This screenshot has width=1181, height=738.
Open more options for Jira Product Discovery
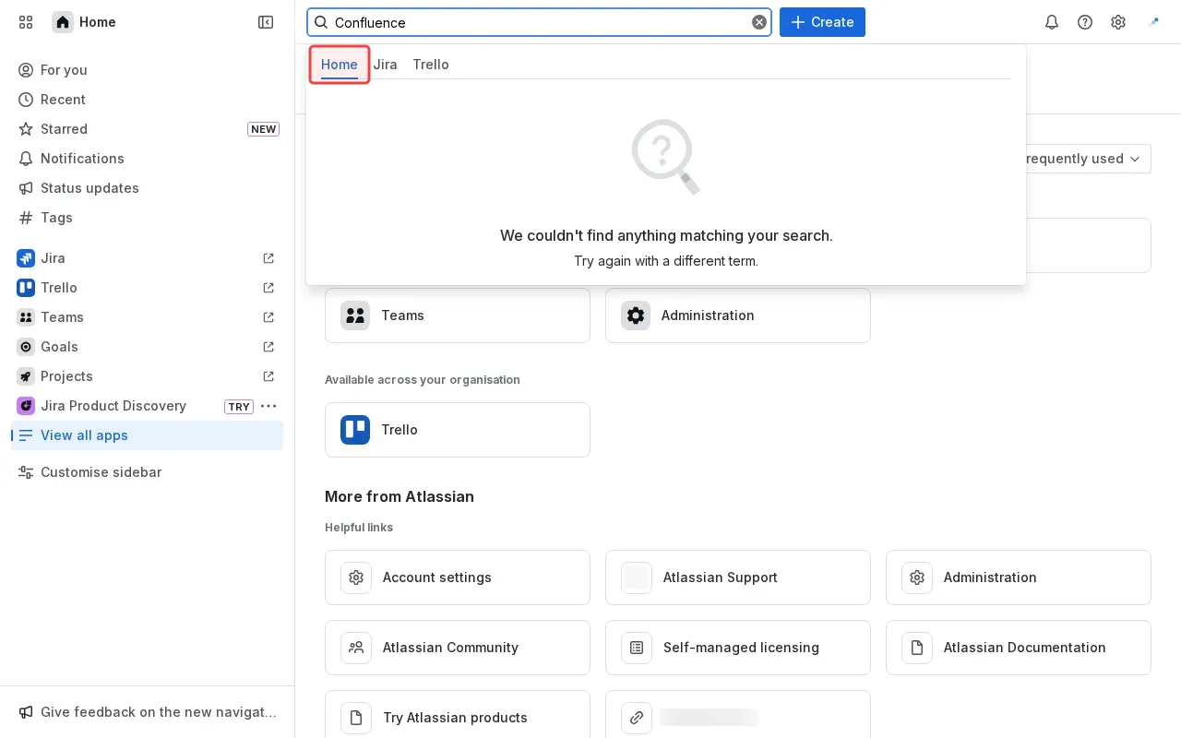[268, 406]
